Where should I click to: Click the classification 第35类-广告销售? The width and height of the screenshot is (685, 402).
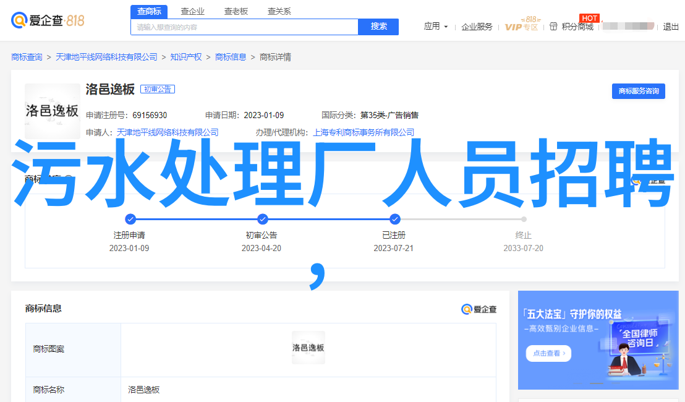pos(389,116)
